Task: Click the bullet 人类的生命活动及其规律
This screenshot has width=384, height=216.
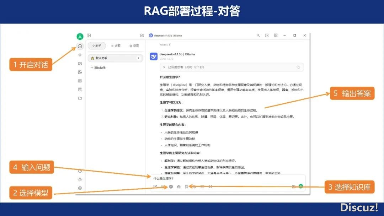Action: point(181,133)
